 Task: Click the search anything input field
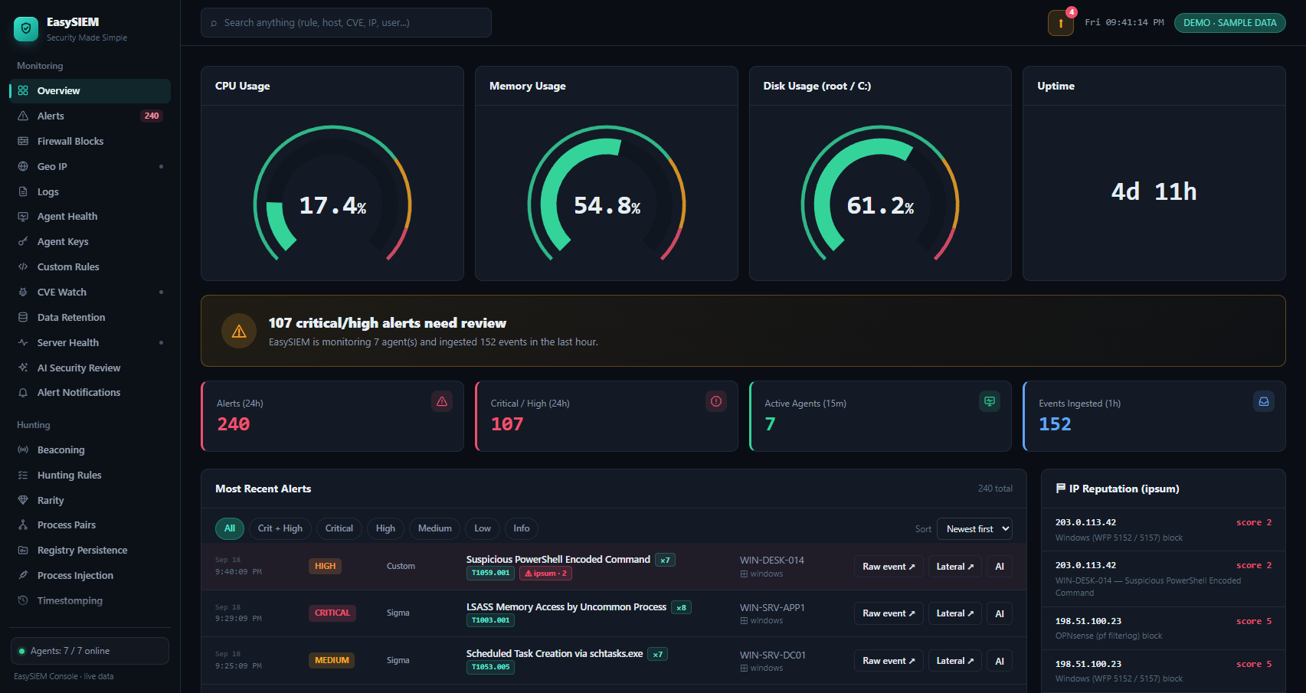point(346,23)
